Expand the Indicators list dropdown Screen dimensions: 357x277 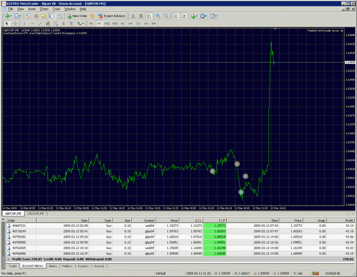pos(196,16)
